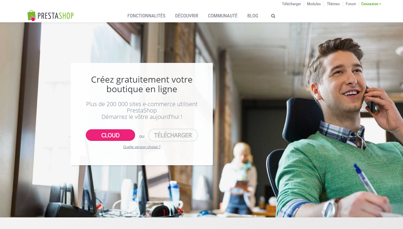This screenshot has height=229, width=403.
Task: Open the Communauté menu
Action: click(x=223, y=16)
